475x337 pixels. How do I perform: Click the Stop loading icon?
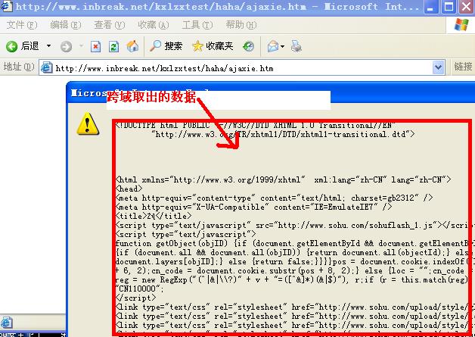click(96, 46)
